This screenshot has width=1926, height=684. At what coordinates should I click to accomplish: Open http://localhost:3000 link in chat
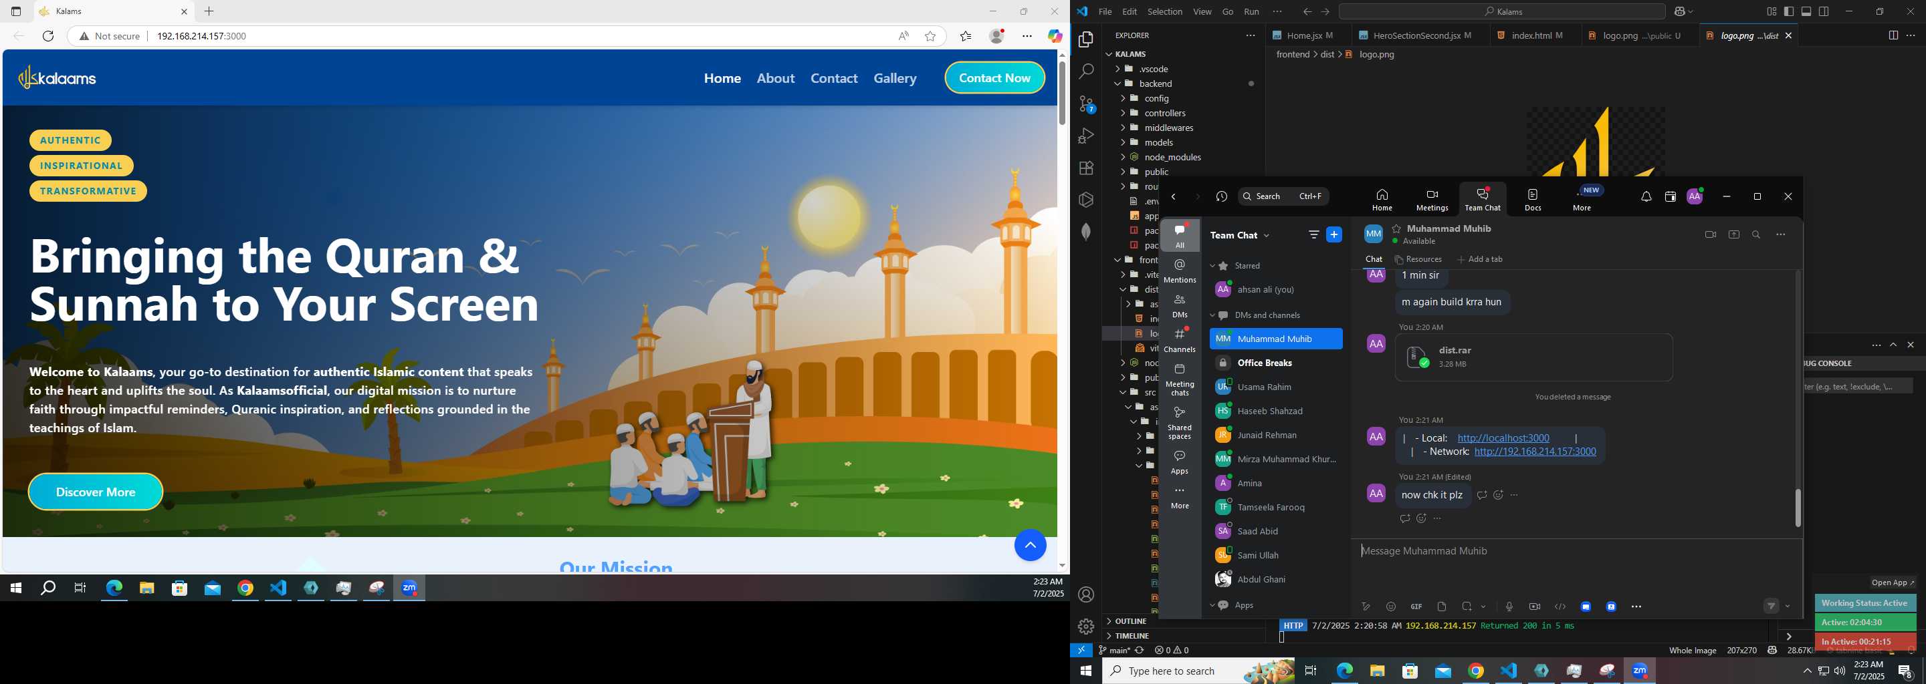point(1503,438)
